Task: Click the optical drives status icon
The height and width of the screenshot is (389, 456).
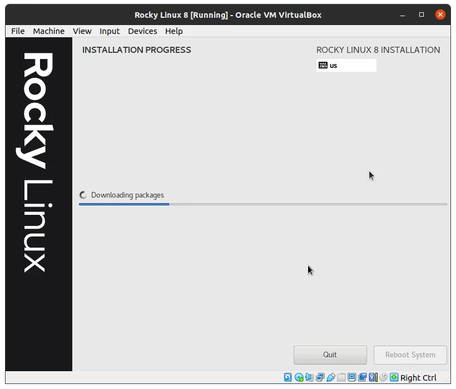Action: 299,377
